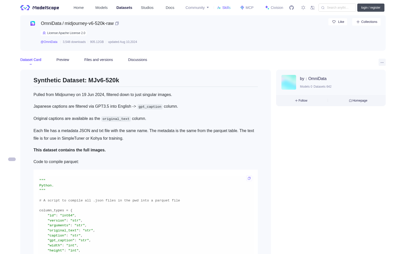Viewport: 406px width, 254px height.
Task: Open the @OmniData author link
Action: pyautogui.click(x=49, y=42)
